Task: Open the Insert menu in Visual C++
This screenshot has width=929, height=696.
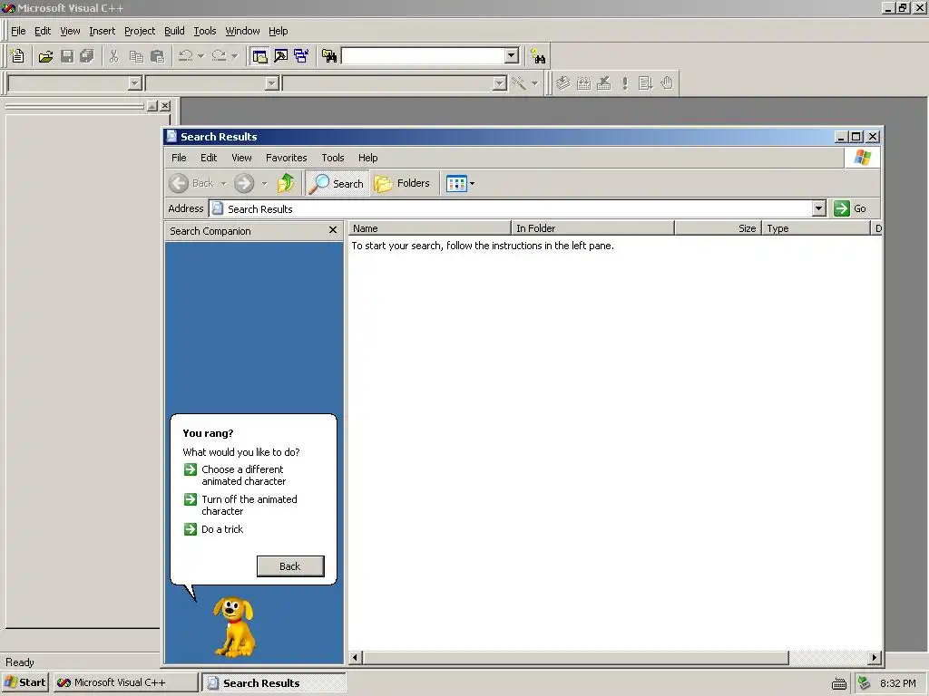Action: pyautogui.click(x=102, y=31)
